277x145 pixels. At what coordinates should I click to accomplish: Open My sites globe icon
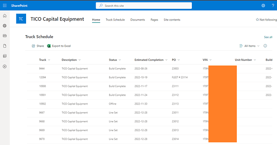click(x=5, y=26)
